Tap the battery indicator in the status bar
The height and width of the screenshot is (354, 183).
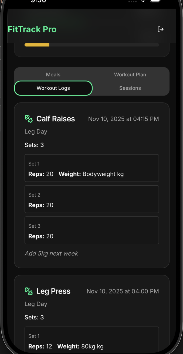(x=155, y=1)
